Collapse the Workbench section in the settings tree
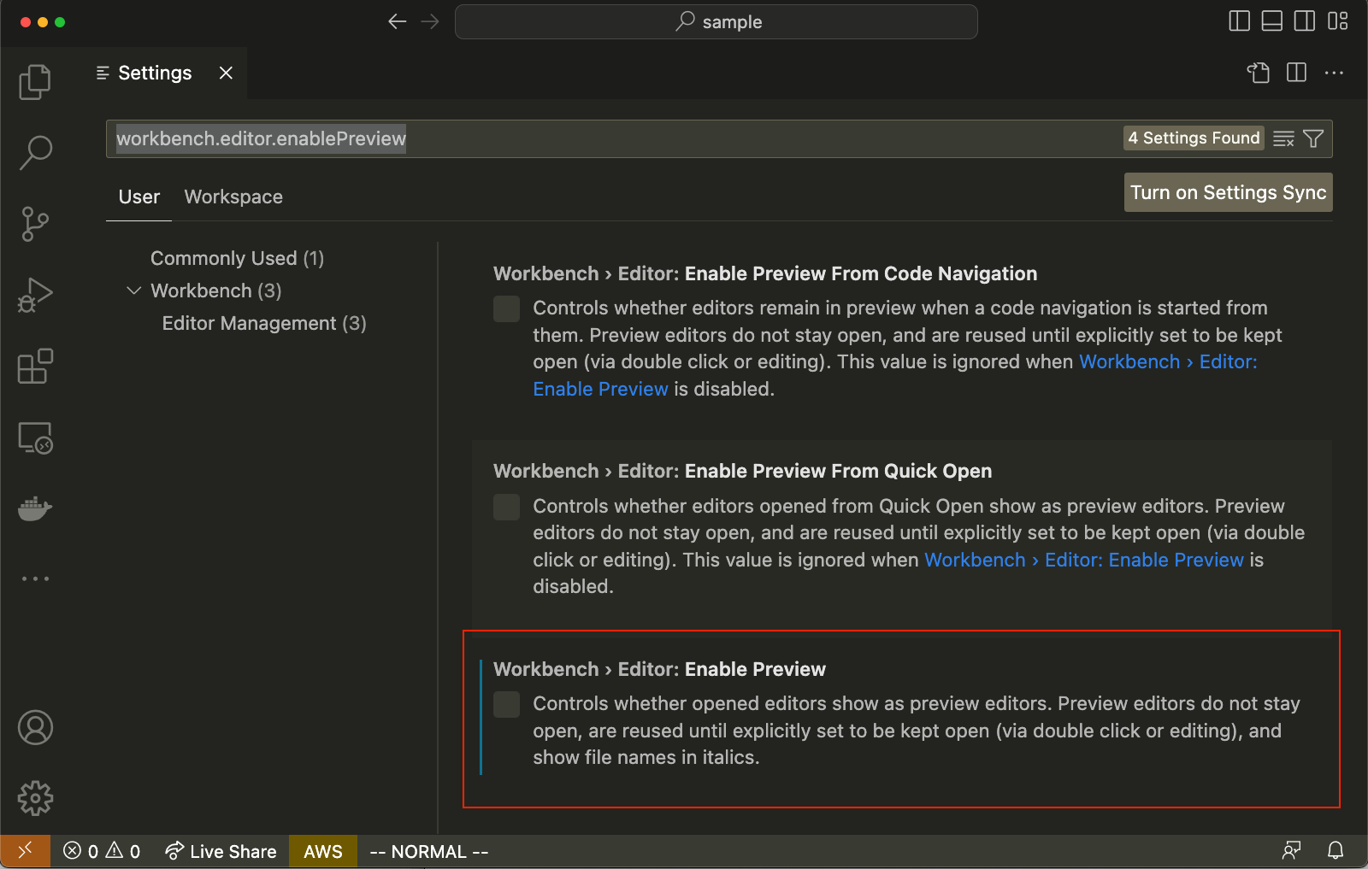 [134, 291]
